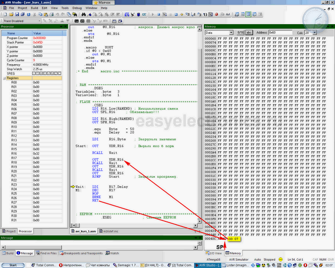Open Breakpoints and Tracepoints tab
Viewport: 335px width, 268px height.
point(82,253)
